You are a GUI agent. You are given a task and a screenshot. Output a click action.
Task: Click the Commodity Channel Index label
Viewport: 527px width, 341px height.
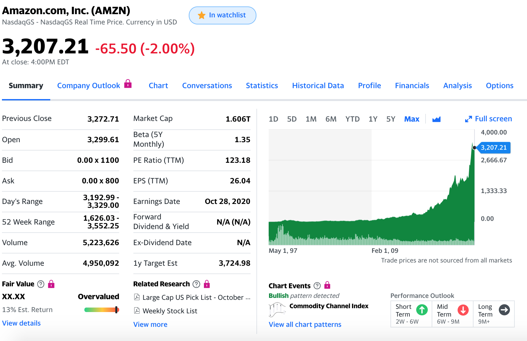(x=329, y=306)
